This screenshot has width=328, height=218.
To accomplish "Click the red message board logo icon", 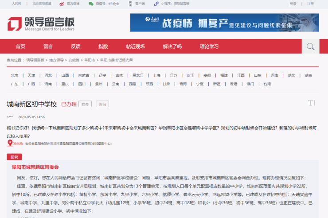I will pyautogui.click(x=15, y=23).
